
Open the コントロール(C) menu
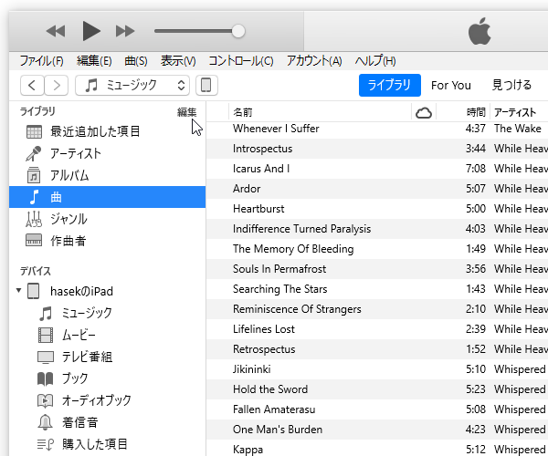pyautogui.click(x=241, y=61)
